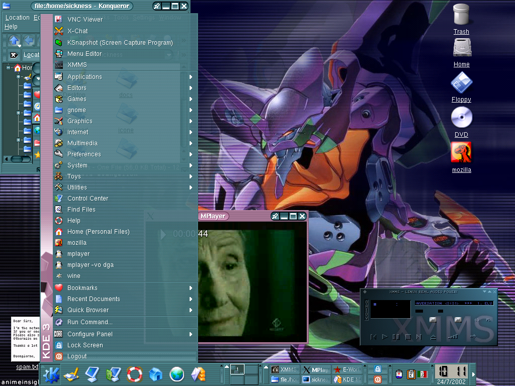Open Help from the K menu
Viewport: 515px width, 386px height.
click(125, 221)
